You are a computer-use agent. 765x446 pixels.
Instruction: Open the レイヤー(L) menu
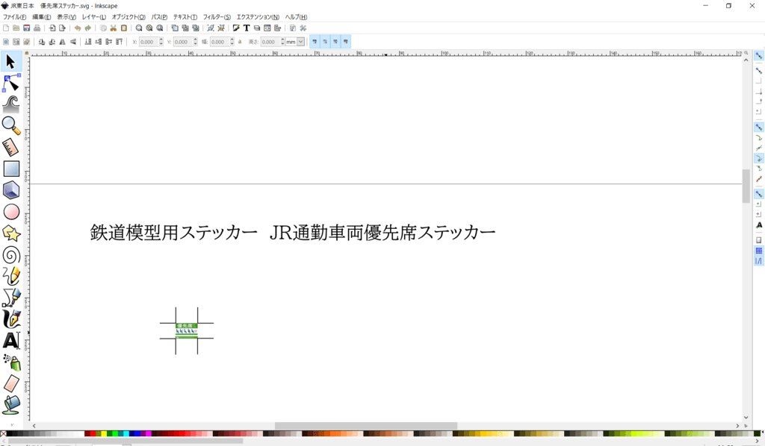(93, 17)
